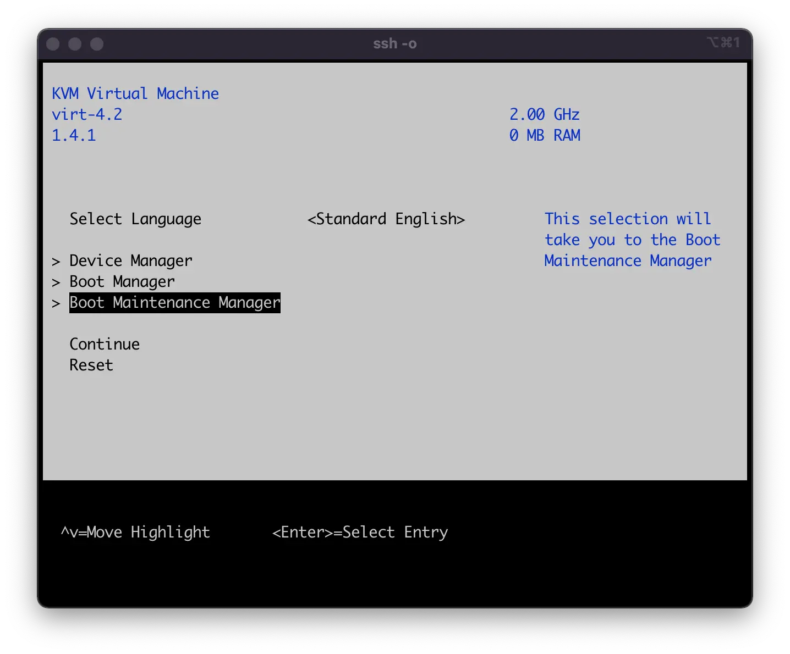Minimize the ssh terminal window
Screen dimensions: 790x654
click(75, 44)
